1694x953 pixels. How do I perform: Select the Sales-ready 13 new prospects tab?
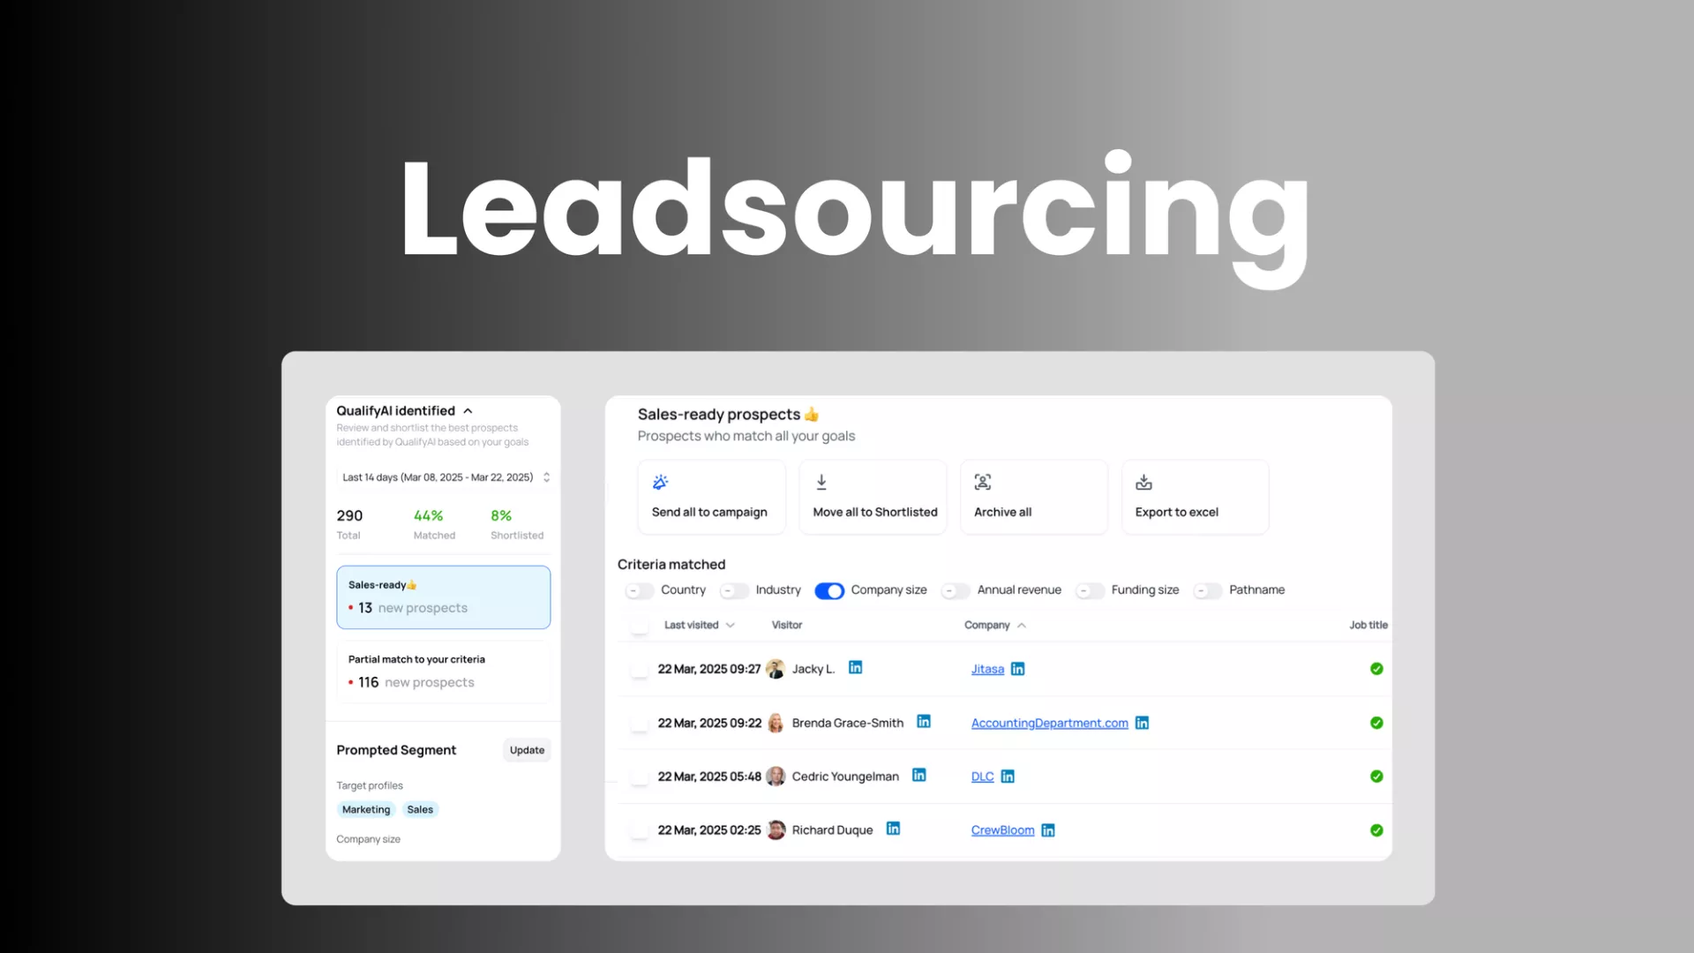coord(443,597)
